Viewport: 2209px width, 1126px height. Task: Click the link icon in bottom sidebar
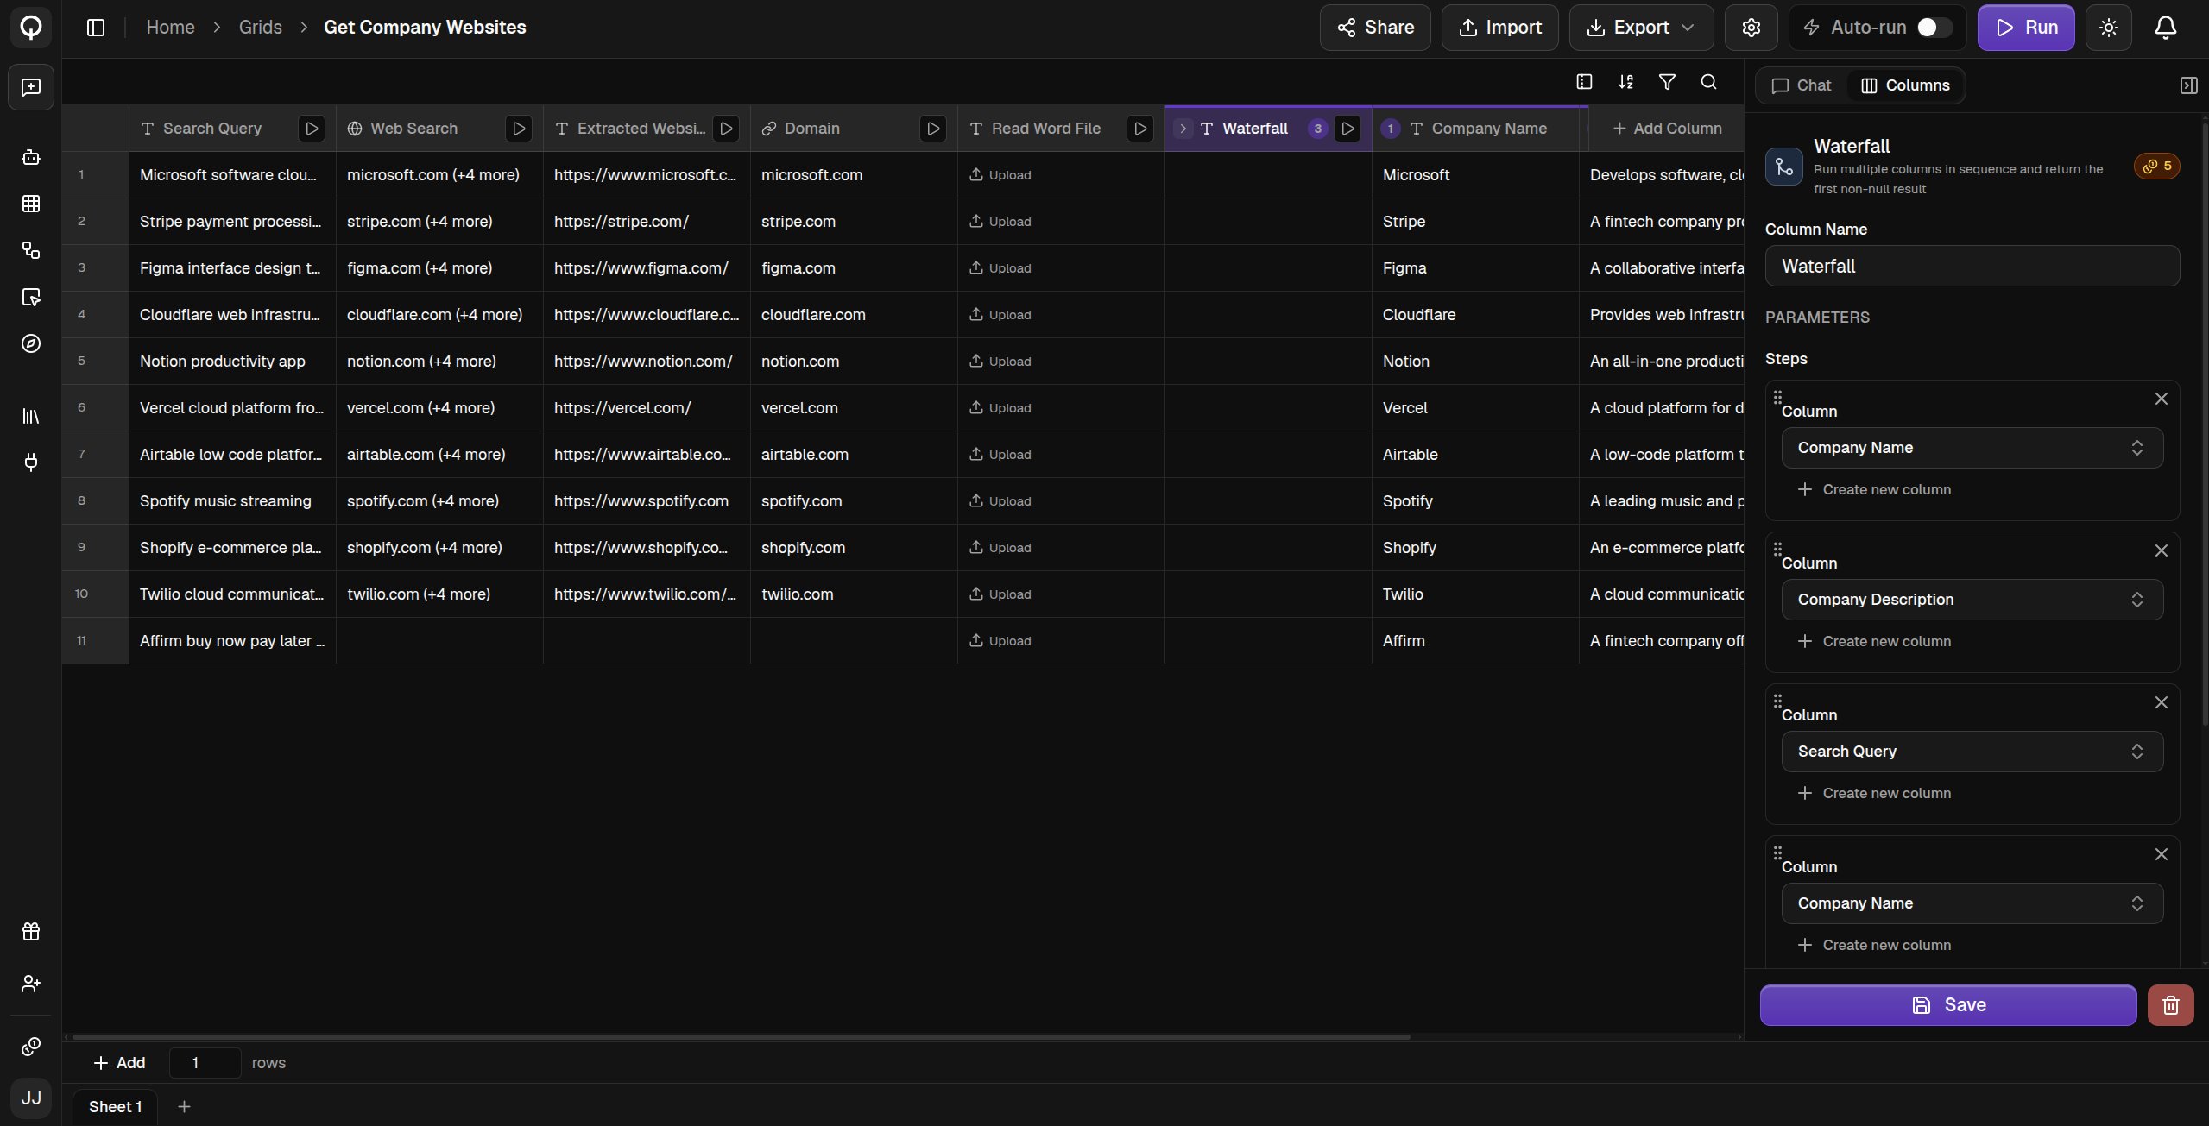[31, 1047]
